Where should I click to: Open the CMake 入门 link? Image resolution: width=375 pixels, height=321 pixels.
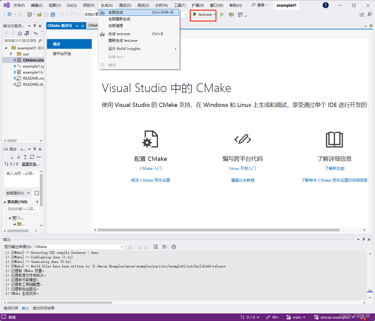click(150, 168)
